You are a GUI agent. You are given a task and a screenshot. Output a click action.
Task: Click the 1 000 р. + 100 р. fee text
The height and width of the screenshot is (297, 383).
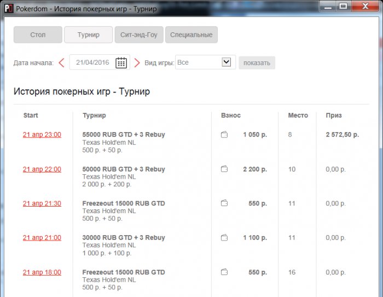[107, 253]
